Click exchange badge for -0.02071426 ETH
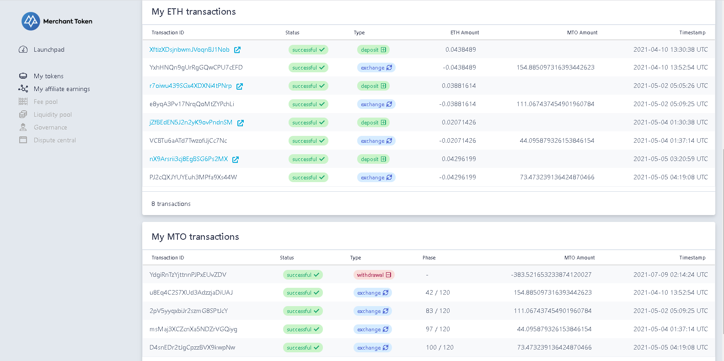The image size is (724, 361). pos(376,140)
